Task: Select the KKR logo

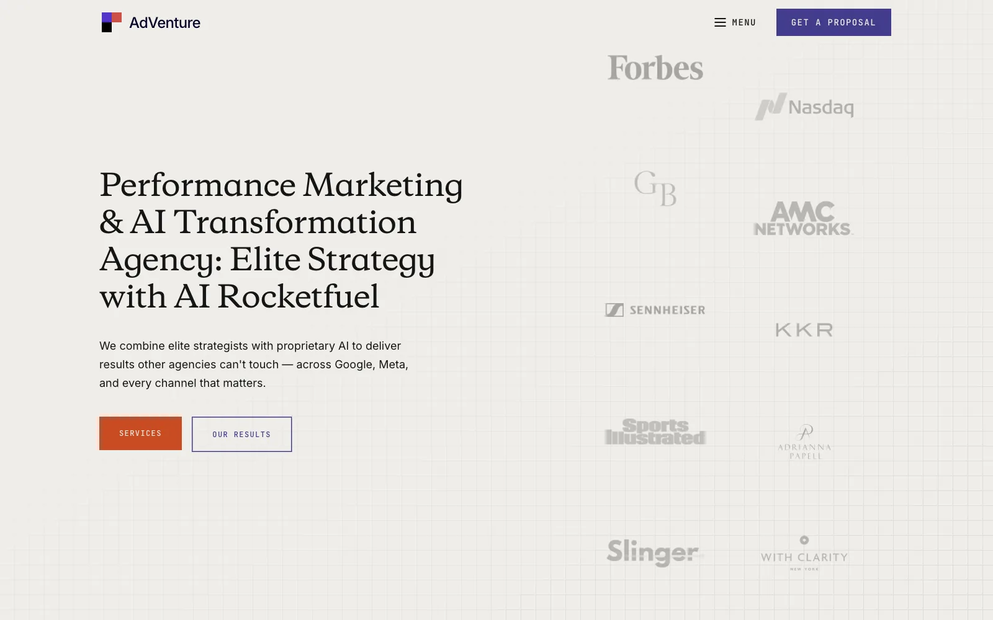Action: click(804, 330)
